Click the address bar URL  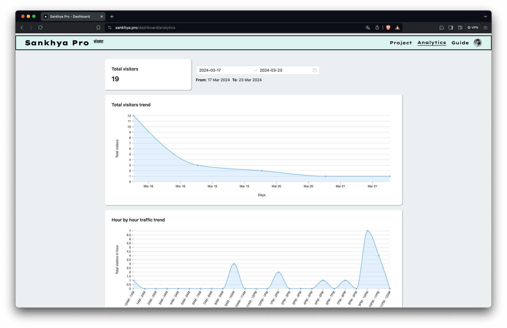(x=145, y=27)
